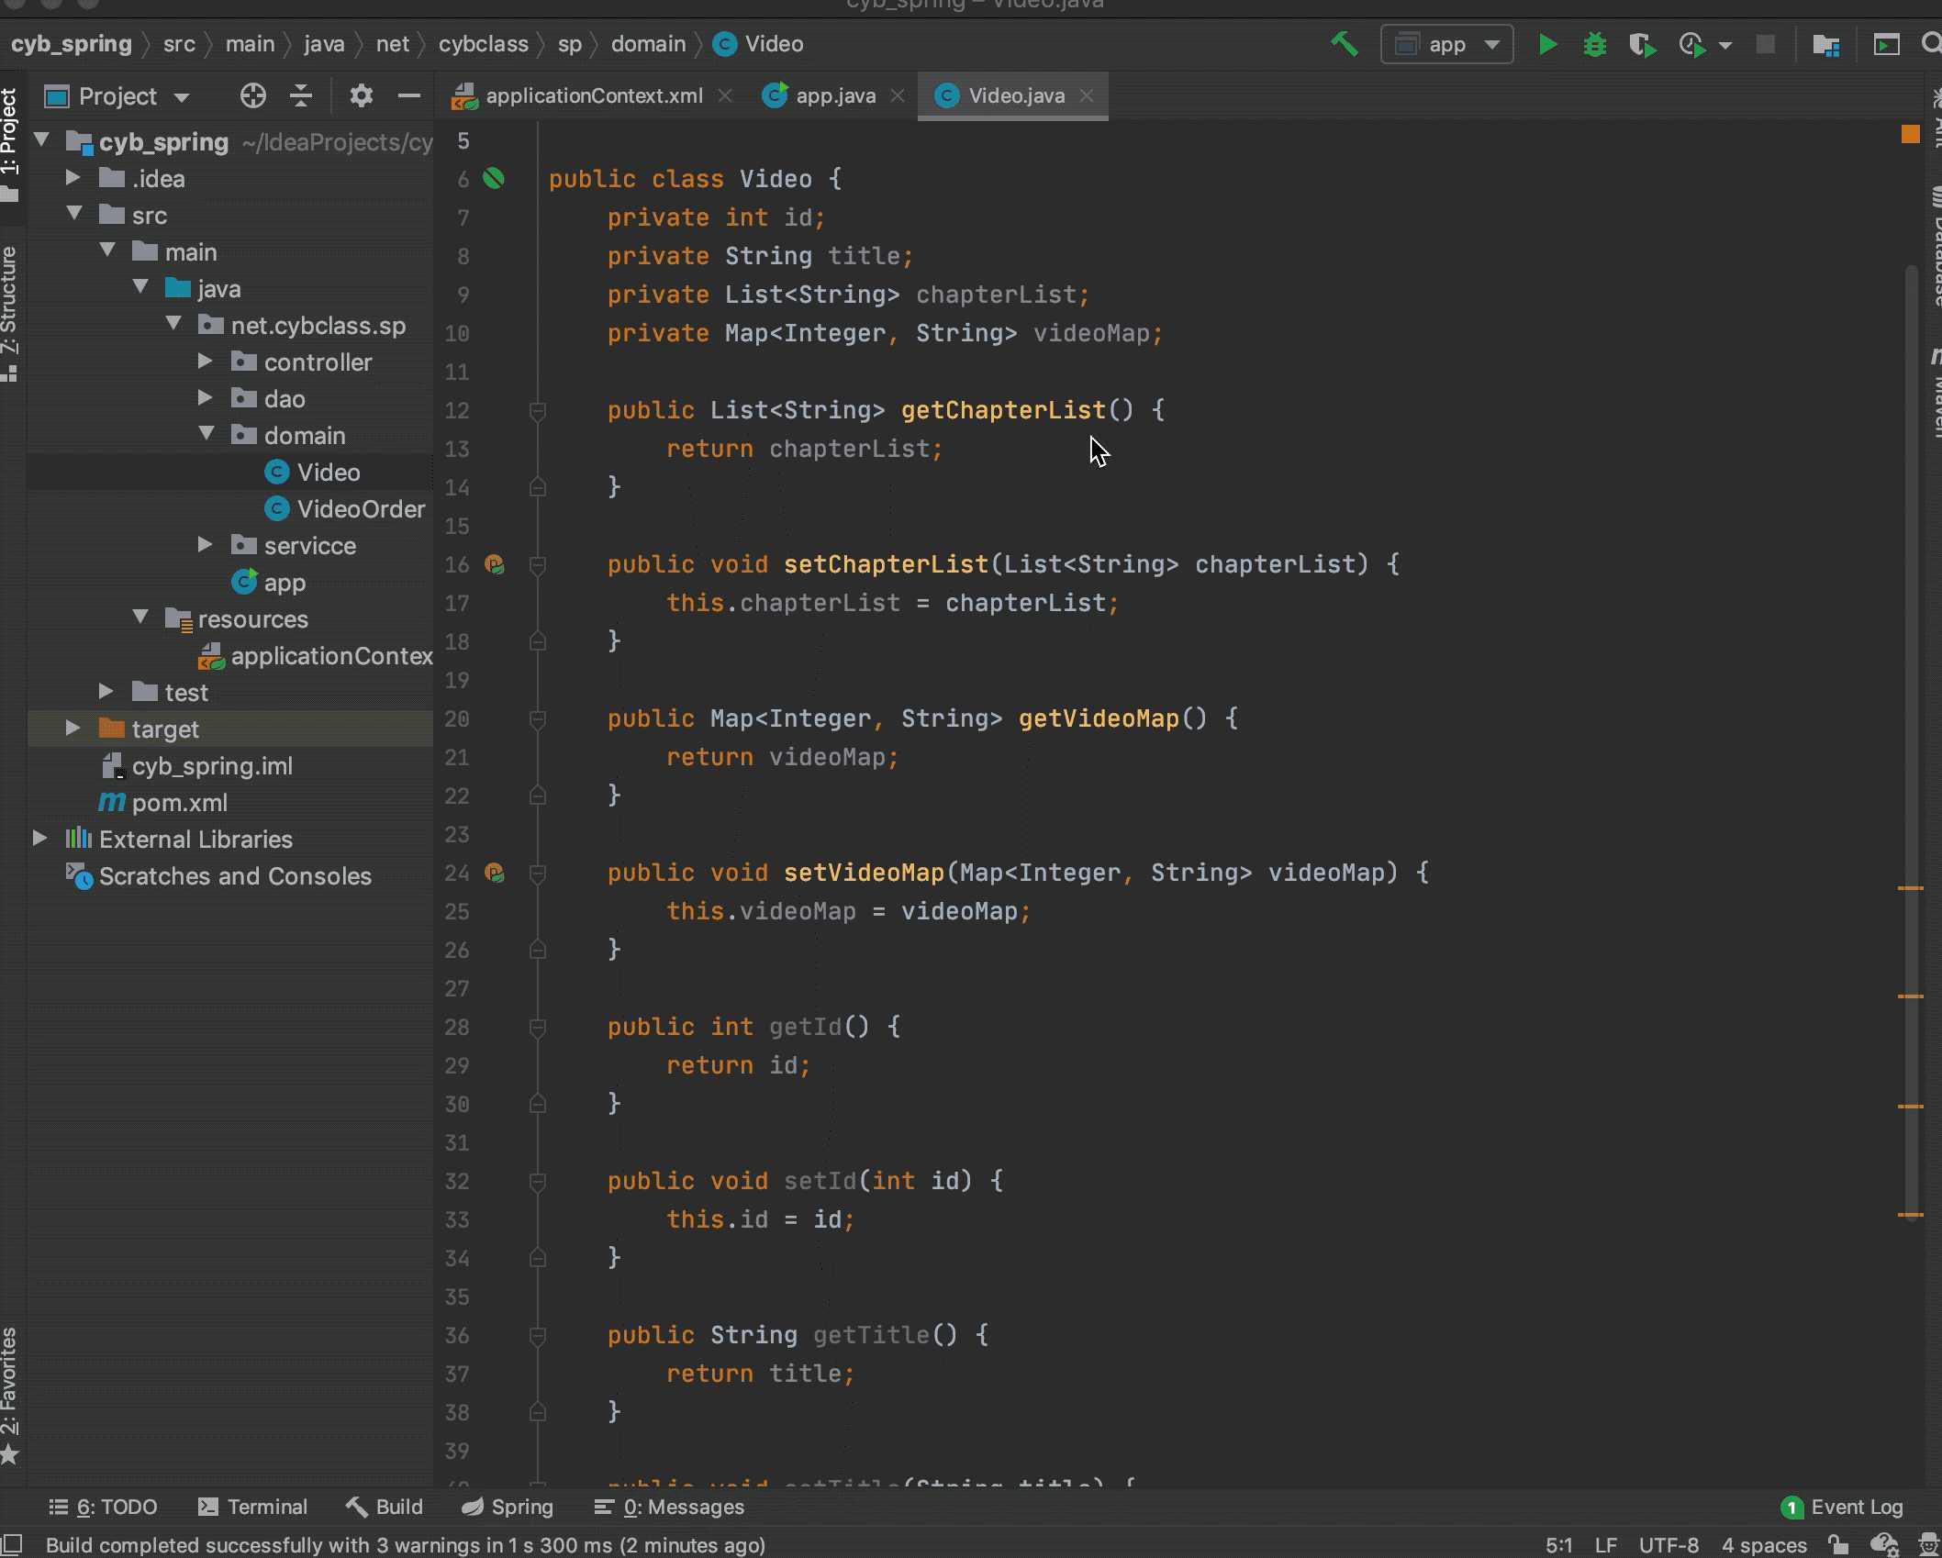Viewport: 1942px width, 1558px height.
Task: Collapse the src folder
Action: [74, 214]
